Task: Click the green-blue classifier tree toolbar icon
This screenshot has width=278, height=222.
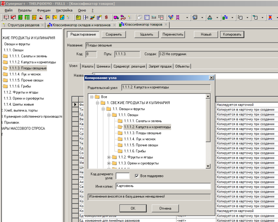Action: coord(225,17)
